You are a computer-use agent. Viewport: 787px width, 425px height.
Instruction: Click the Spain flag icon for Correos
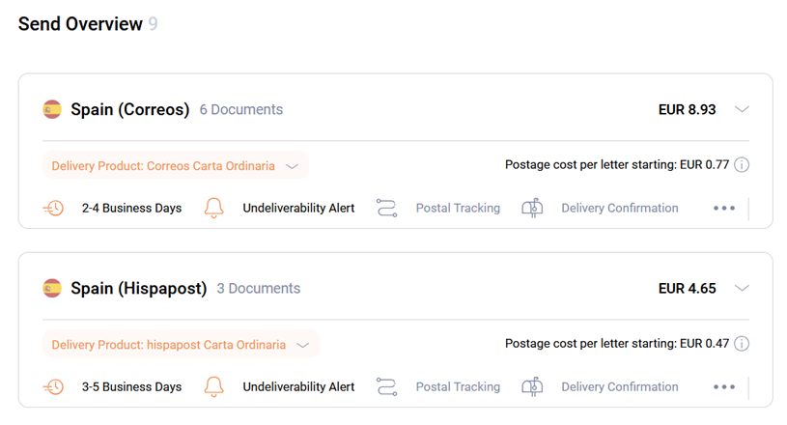tap(52, 109)
